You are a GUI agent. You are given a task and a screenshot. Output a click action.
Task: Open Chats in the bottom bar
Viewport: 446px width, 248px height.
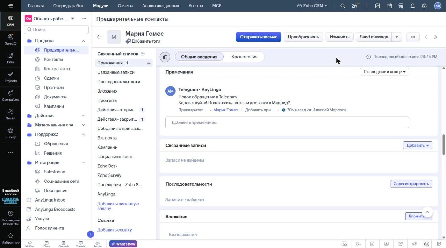[x=46, y=244]
